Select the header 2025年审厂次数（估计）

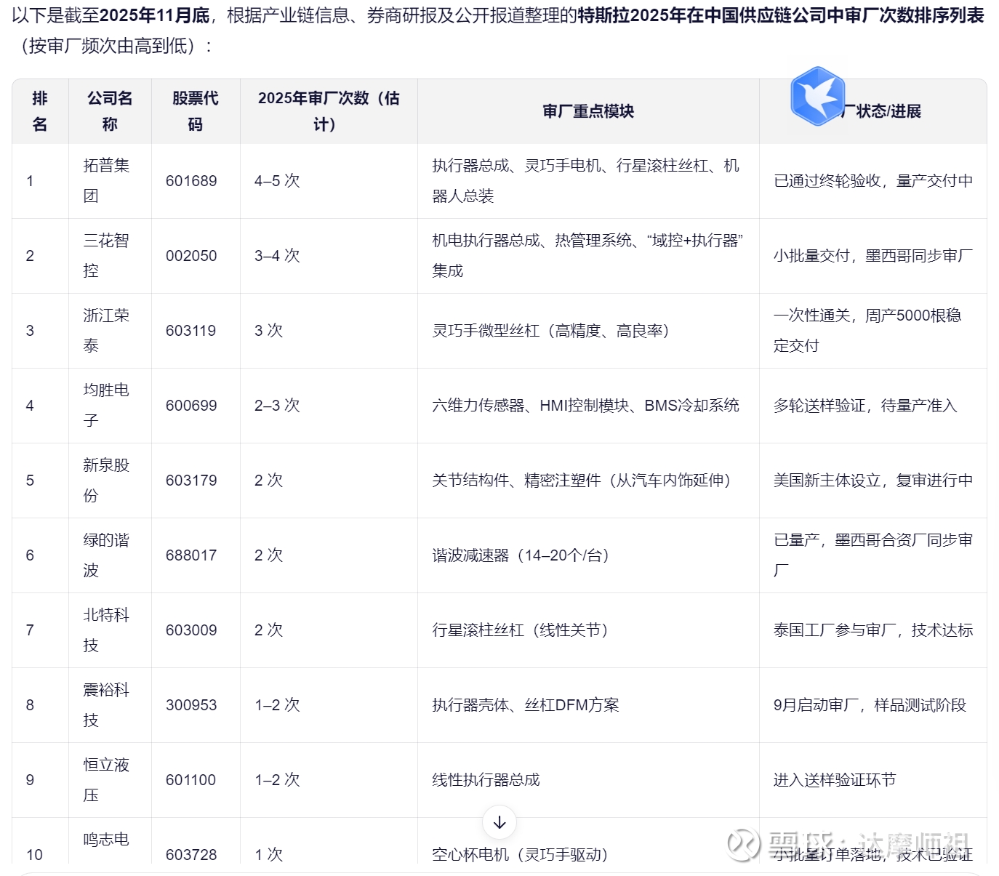329,111
